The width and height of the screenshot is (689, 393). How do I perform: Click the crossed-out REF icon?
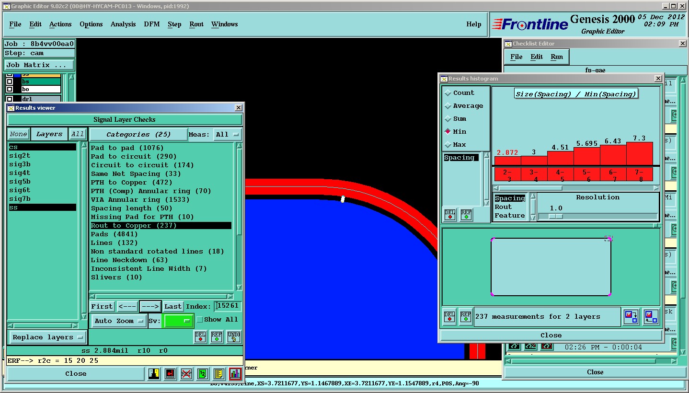coord(186,374)
